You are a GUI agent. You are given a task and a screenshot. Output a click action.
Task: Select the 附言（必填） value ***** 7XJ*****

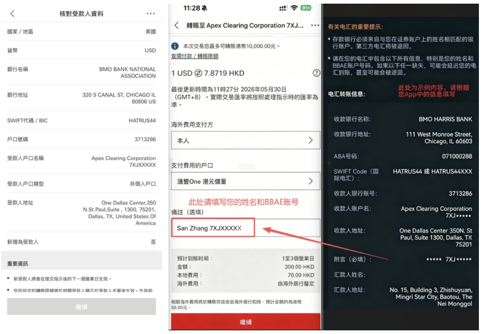[449, 259]
